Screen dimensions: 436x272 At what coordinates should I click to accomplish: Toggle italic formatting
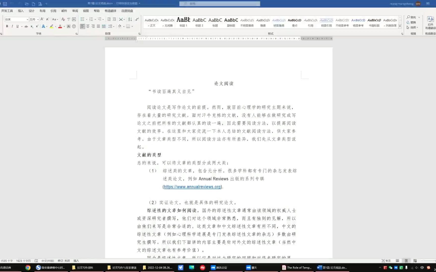(12, 26)
